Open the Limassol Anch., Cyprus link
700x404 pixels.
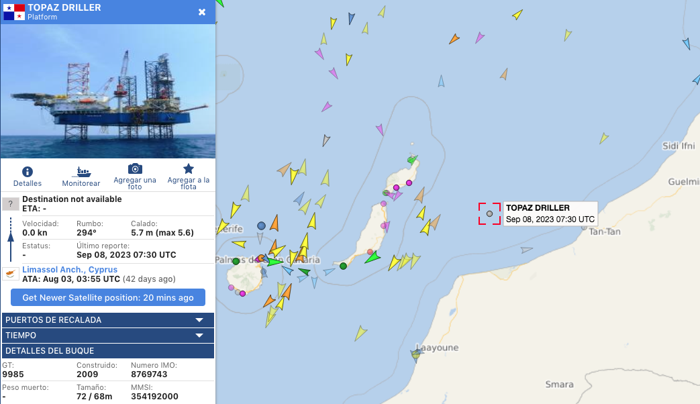(70, 270)
